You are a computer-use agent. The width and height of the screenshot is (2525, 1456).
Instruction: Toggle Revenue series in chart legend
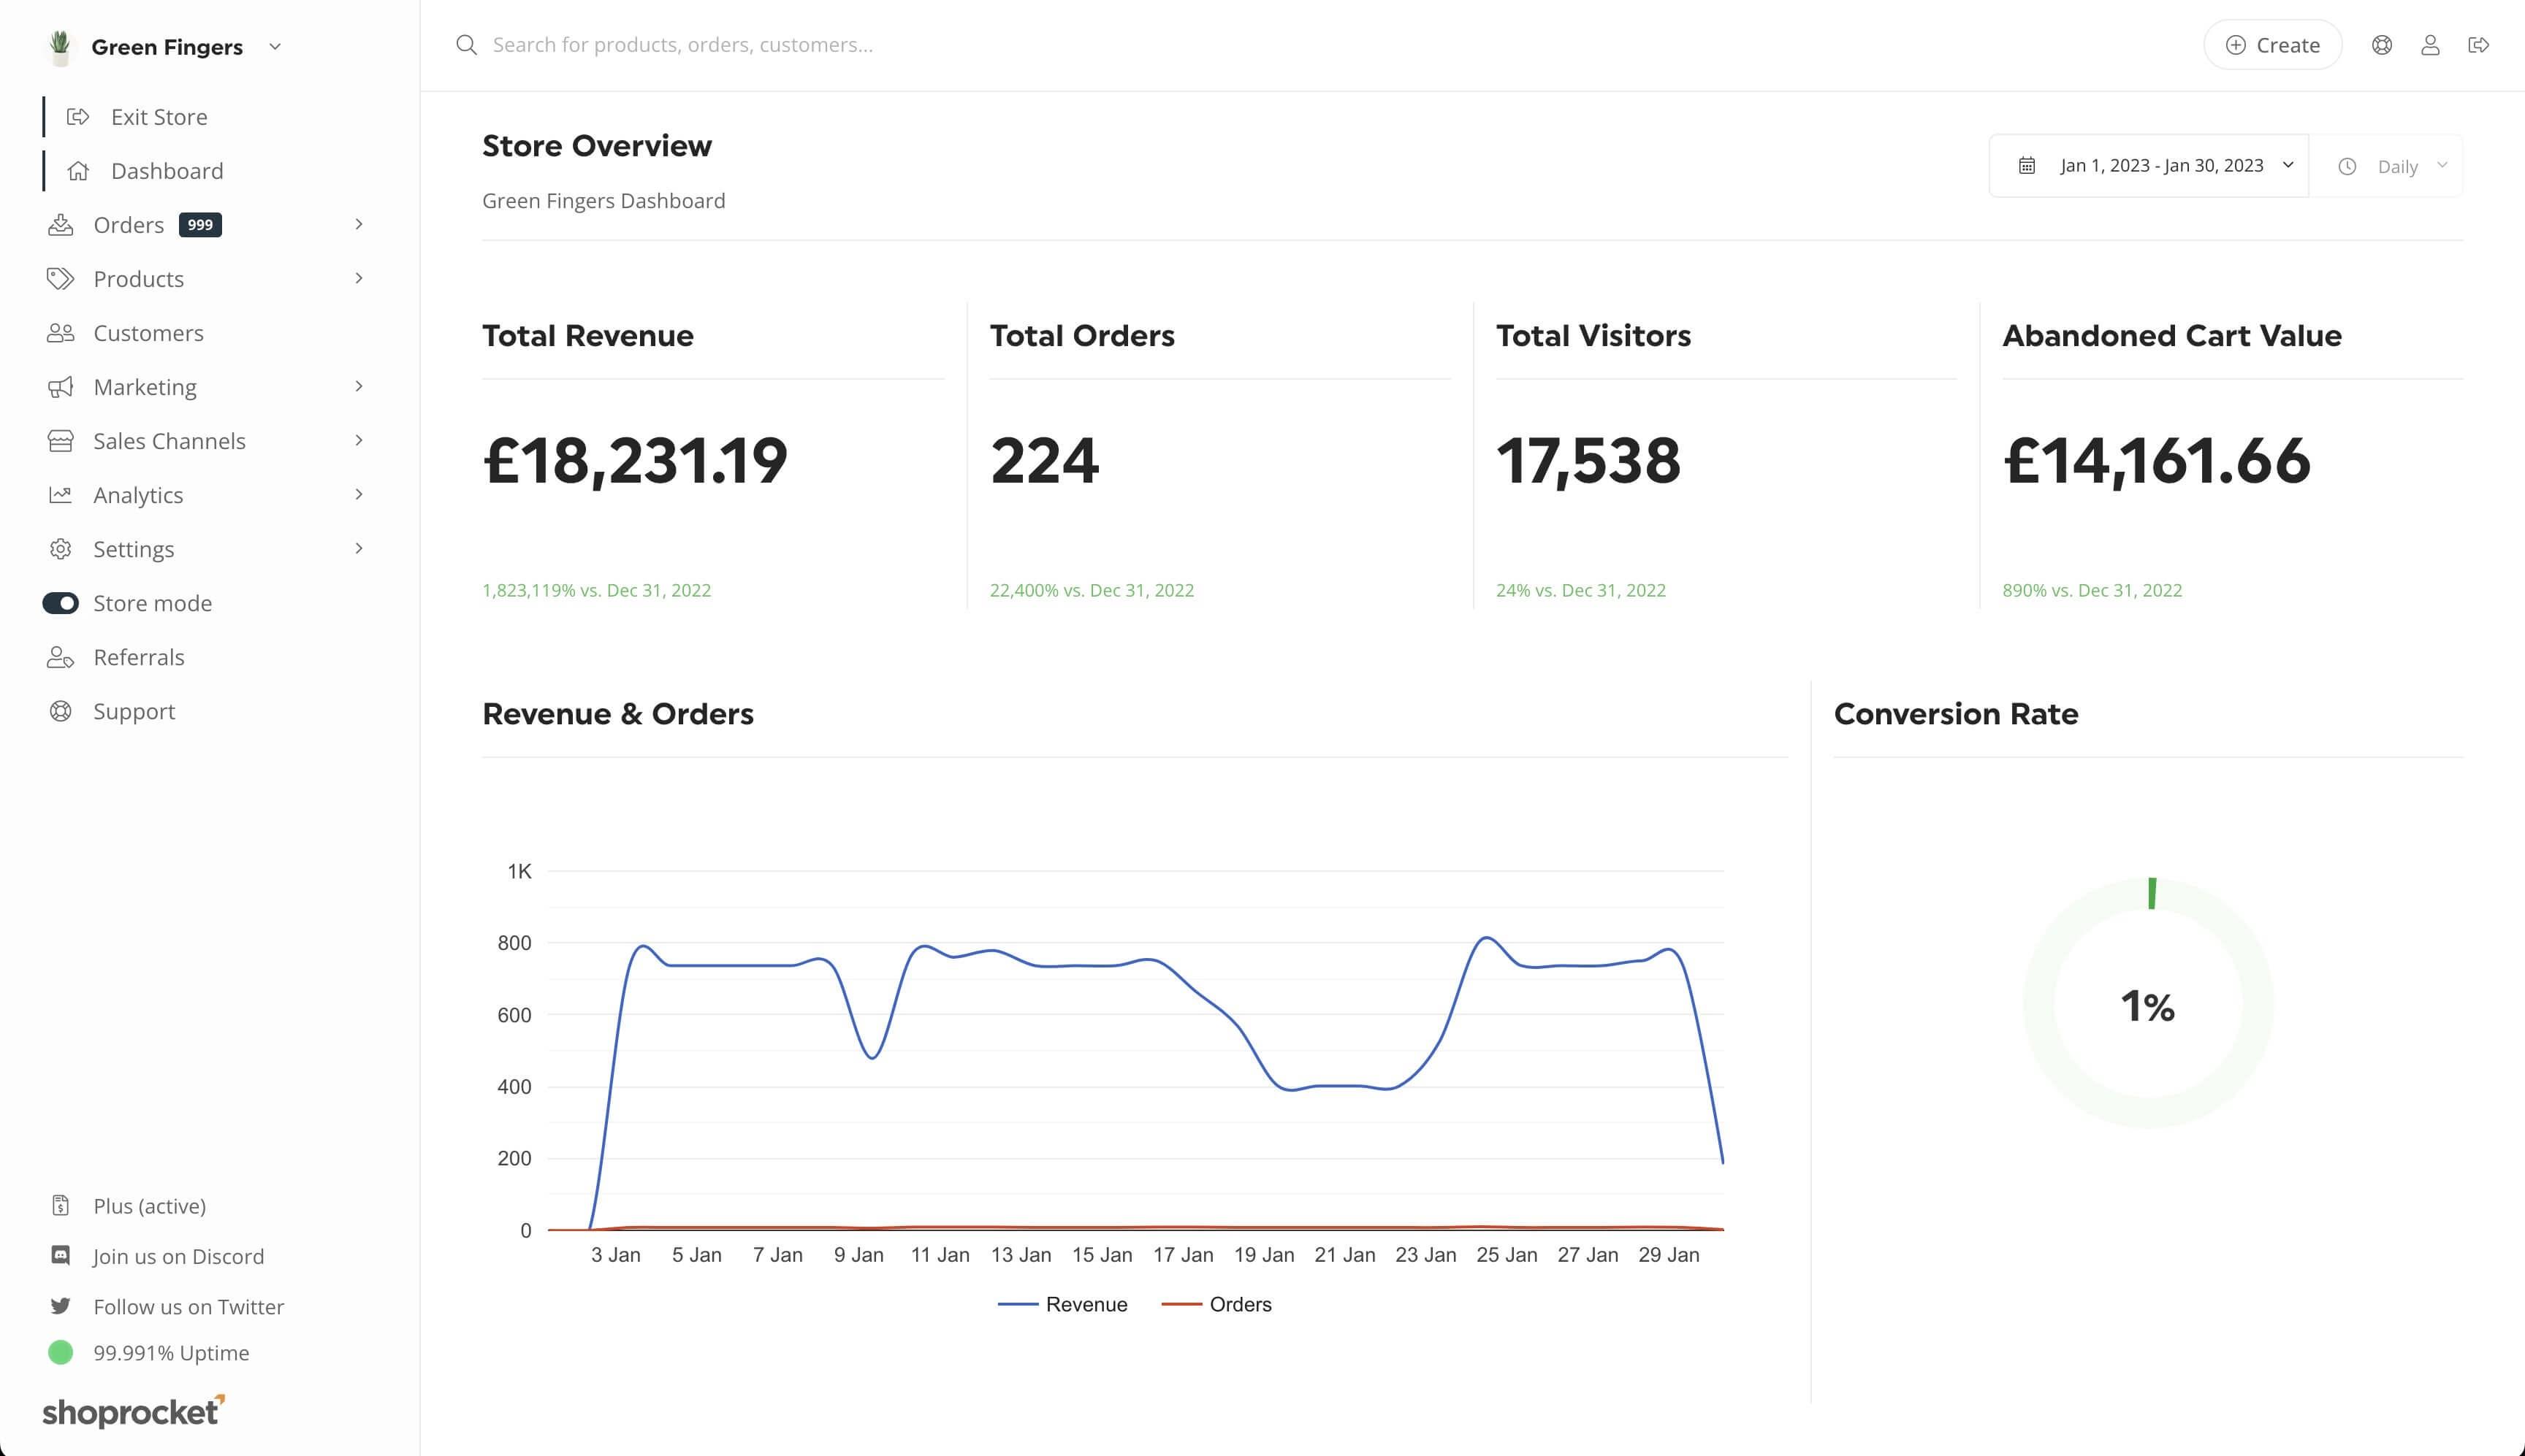point(1062,1304)
